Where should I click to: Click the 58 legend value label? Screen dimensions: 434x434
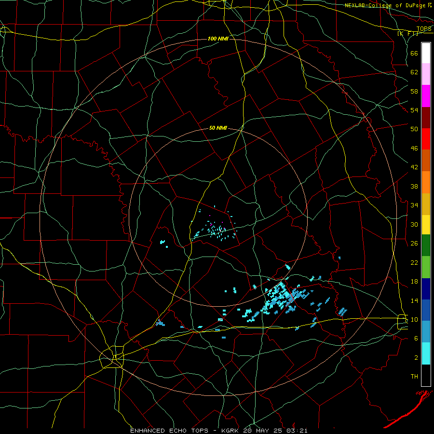414,91
